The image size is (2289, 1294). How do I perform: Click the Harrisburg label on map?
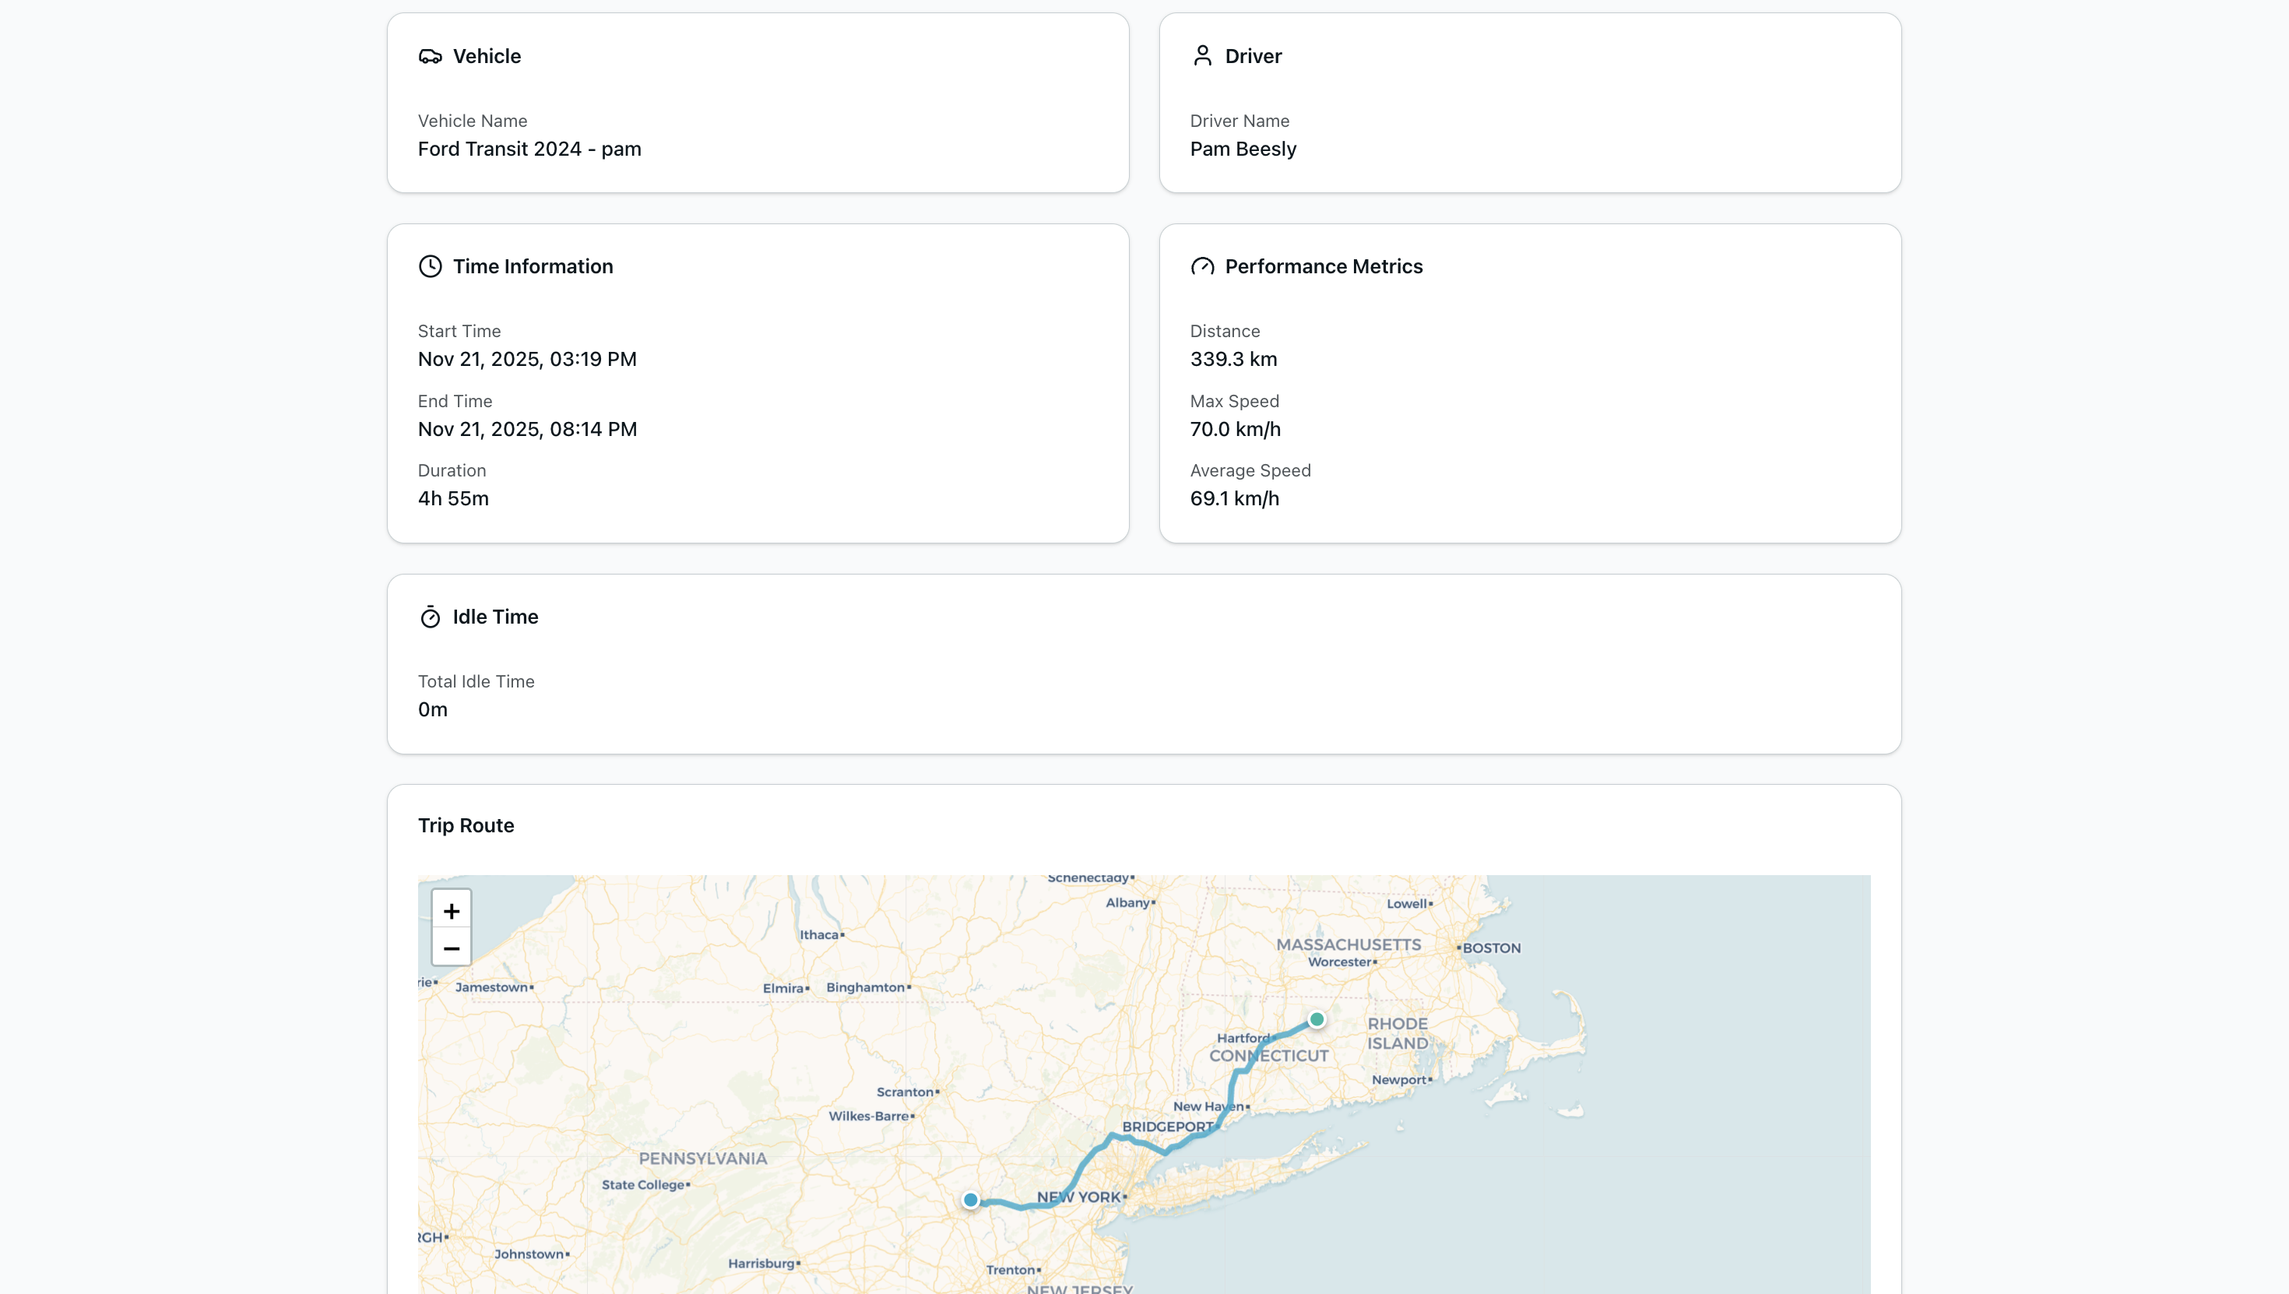[x=761, y=1263]
